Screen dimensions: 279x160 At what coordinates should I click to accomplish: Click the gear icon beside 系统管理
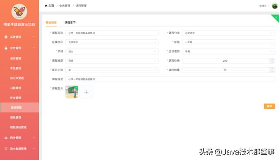pyautogui.click(x=6, y=37)
